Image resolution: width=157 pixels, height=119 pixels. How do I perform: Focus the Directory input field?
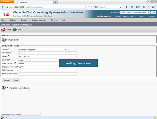(48, 53)
